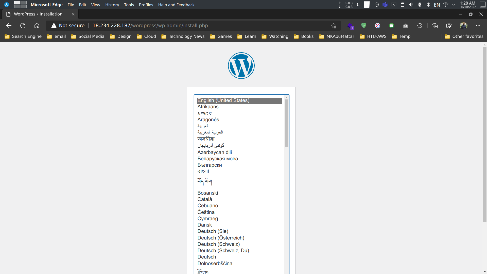Viewport: 487px width, 274px height.
Task: Open the Web Capture pencil-camera icon
Action: [x=449, y=25]
